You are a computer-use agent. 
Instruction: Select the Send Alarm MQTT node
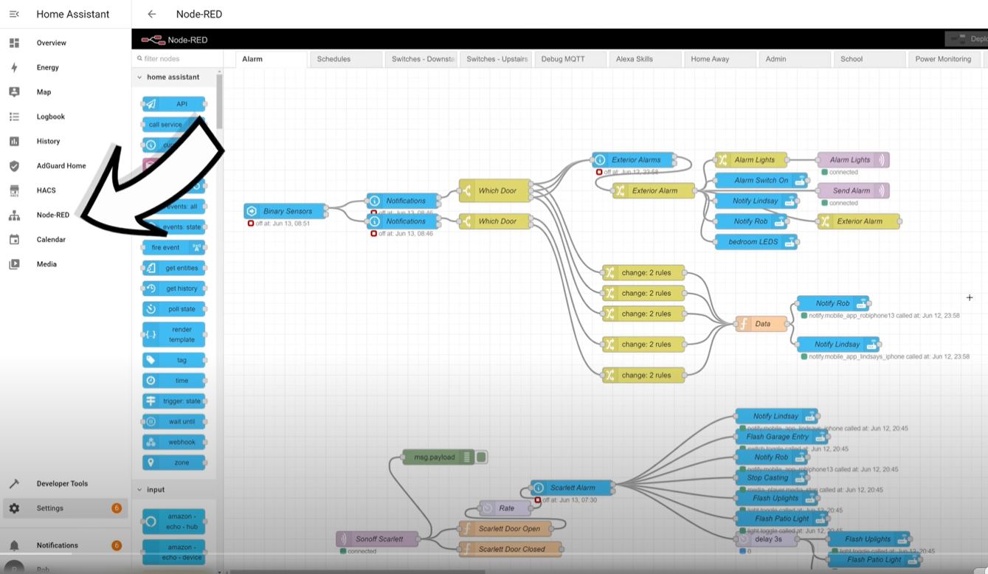(853, 190)
